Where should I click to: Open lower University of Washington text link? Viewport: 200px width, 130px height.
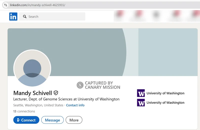pos(165,102)
